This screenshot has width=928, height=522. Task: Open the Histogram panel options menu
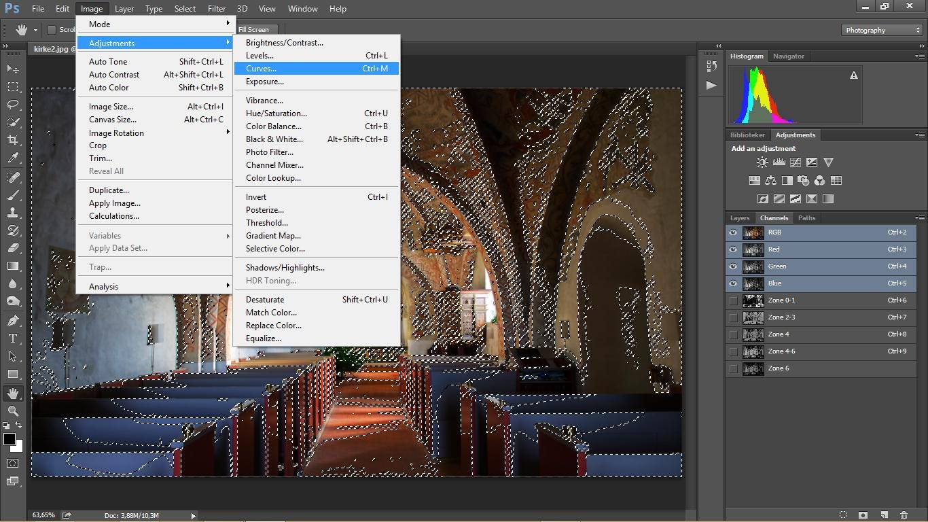click(x=920, y=56)
